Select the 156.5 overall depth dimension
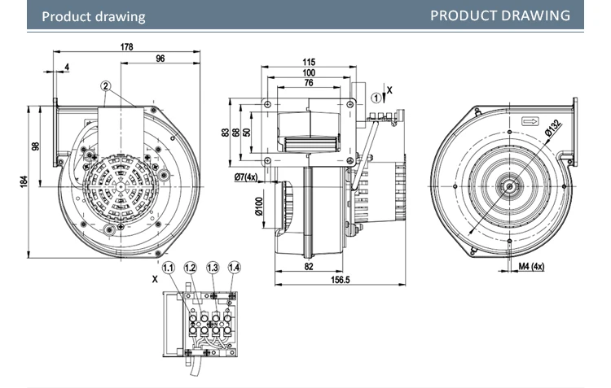Viewport: 611px width, 388px height. click(x=341, y=280)
